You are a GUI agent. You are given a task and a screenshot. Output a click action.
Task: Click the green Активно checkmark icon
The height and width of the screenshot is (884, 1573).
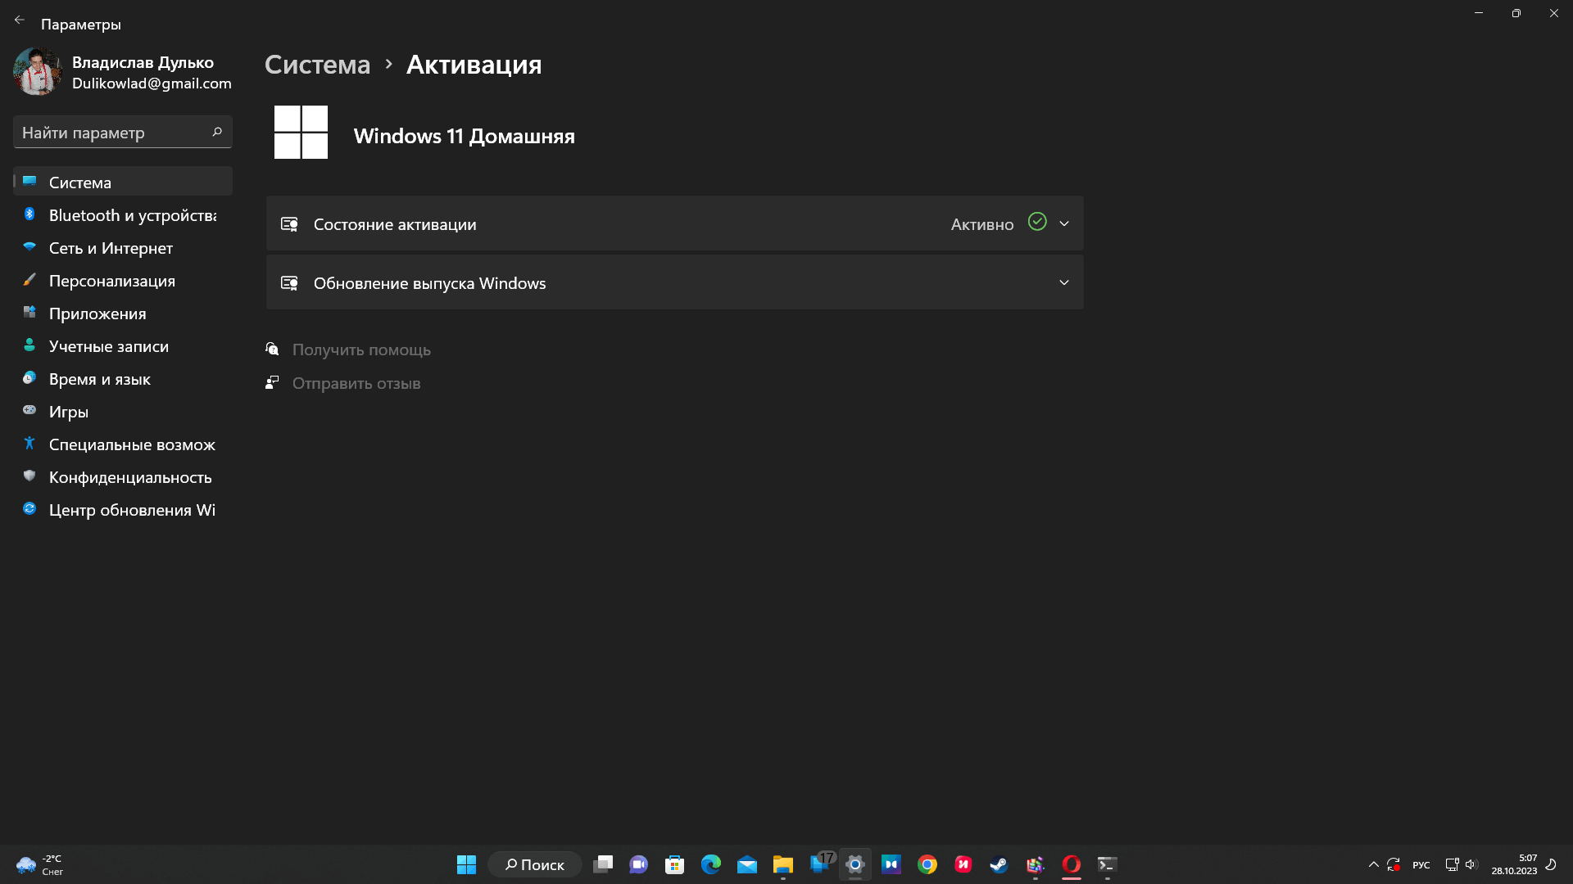point(1037,222)
